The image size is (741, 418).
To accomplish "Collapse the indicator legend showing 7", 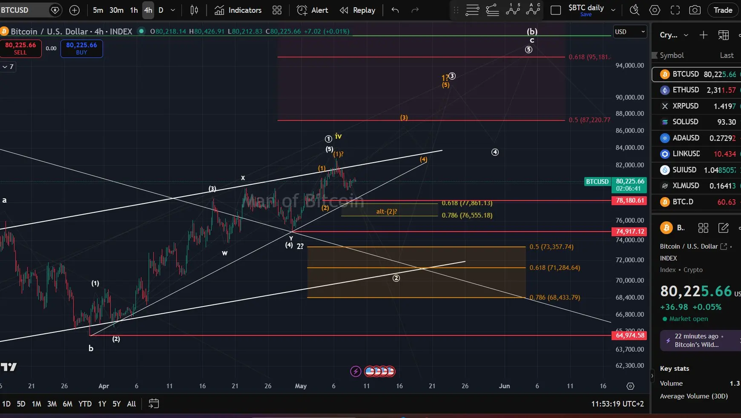I will 8,67.
